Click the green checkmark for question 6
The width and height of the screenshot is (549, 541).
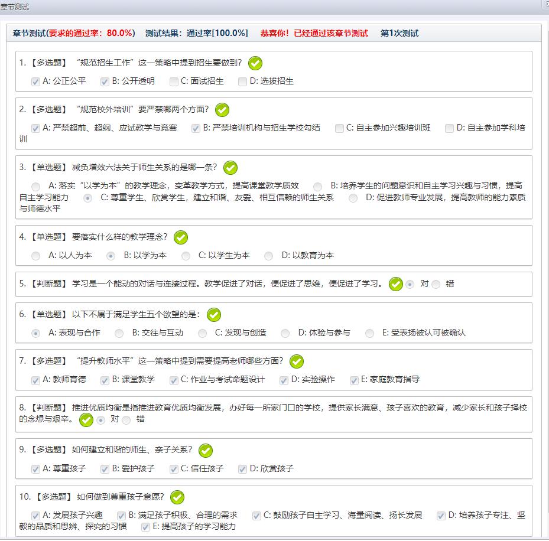click(214, 315)
